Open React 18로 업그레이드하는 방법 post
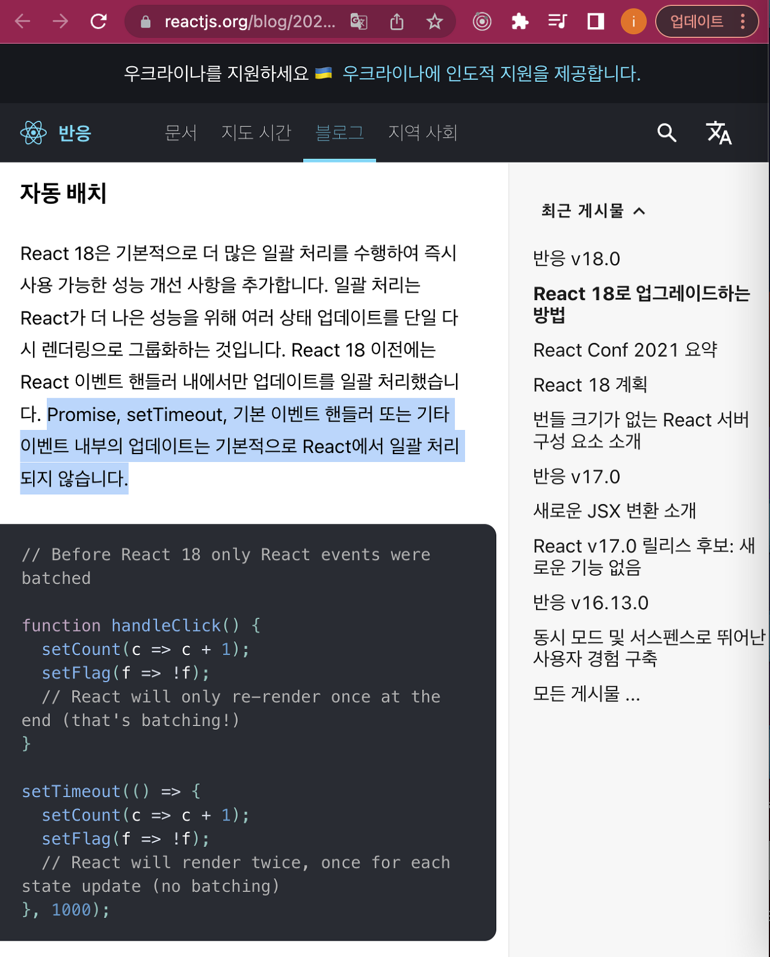Image resolution: width=770 pixels, height=957 pixels. click(x=641, y=304)
